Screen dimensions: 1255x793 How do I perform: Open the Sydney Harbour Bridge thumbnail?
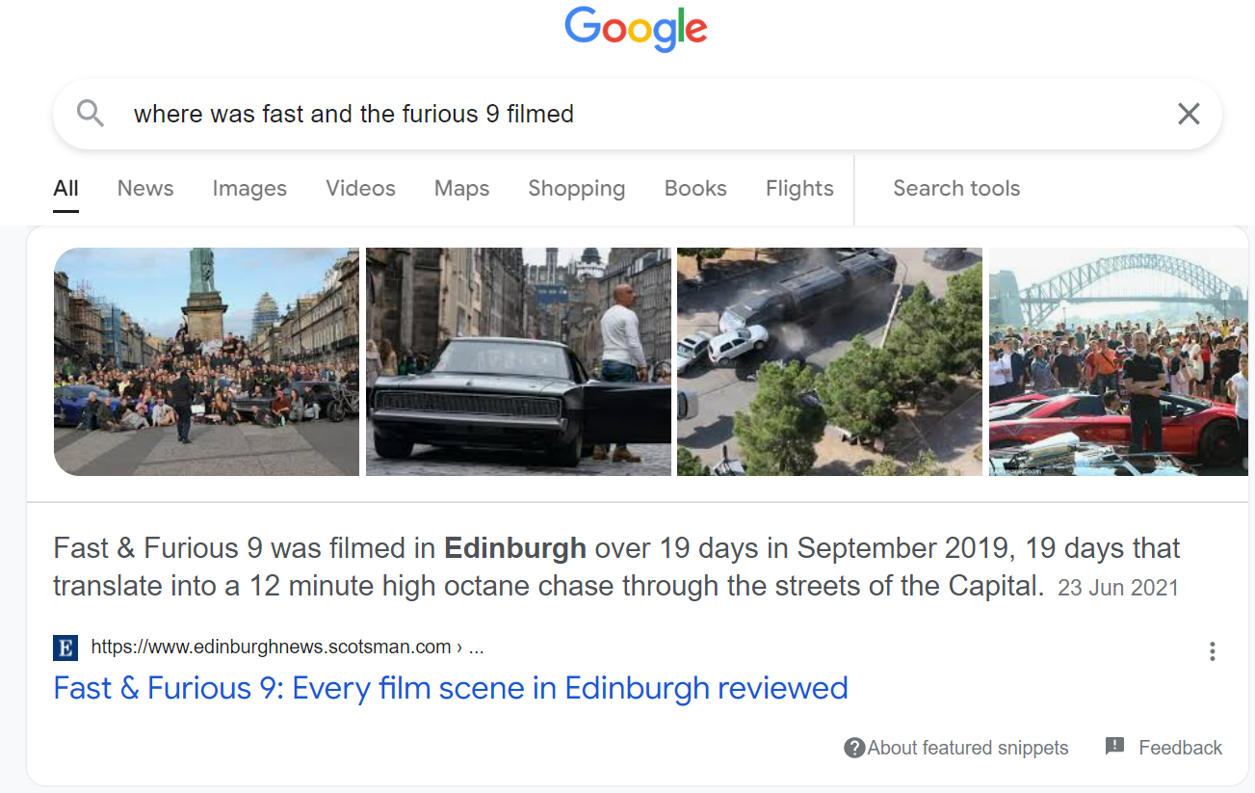(1118, 361)
